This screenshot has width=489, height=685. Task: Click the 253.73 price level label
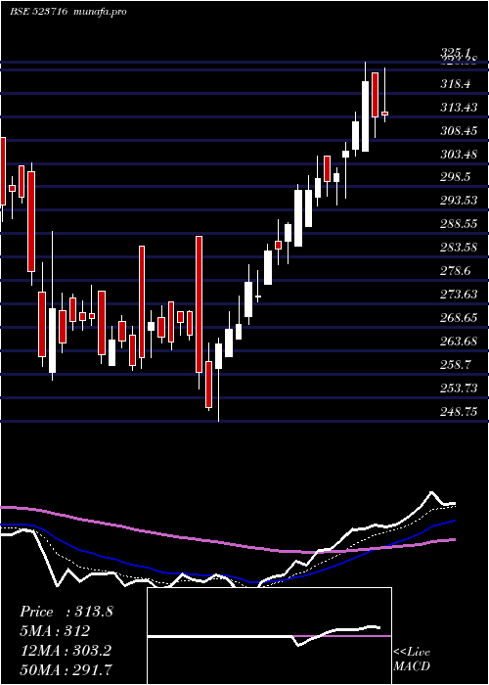(x=459, y=388)
